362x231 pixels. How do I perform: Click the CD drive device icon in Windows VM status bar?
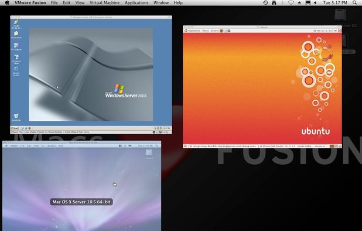coord(154,132)
